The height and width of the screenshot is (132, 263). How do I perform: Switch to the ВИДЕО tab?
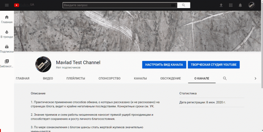click(x=48, y=78)
